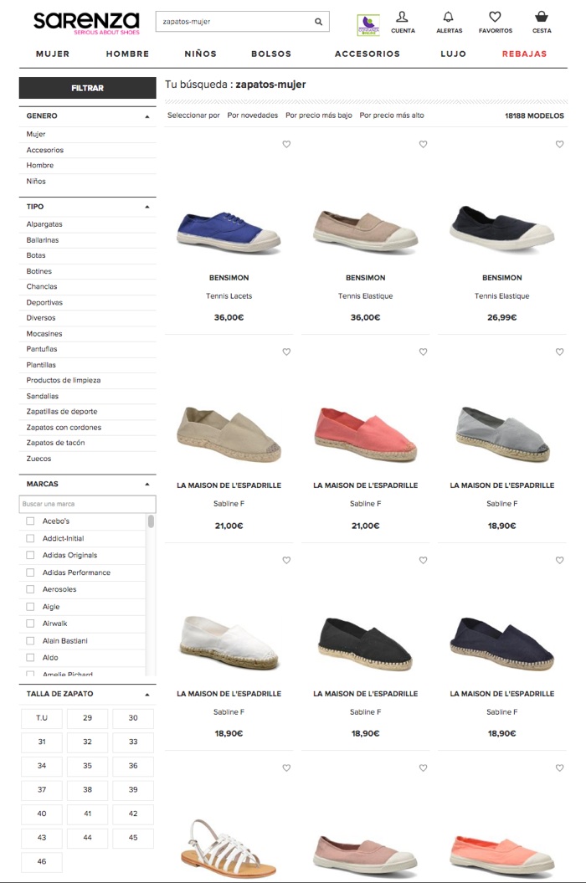586x883 pixels.
Task: Select shoe size 38
Action: (x=87, y=789)
